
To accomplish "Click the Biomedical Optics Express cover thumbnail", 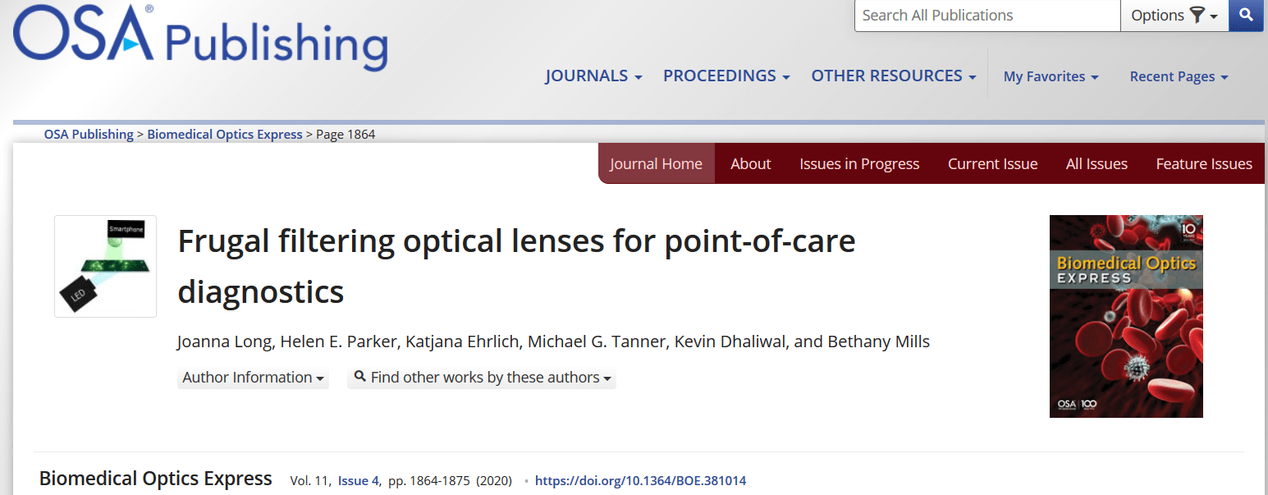I will click(x=1126, y=316).
